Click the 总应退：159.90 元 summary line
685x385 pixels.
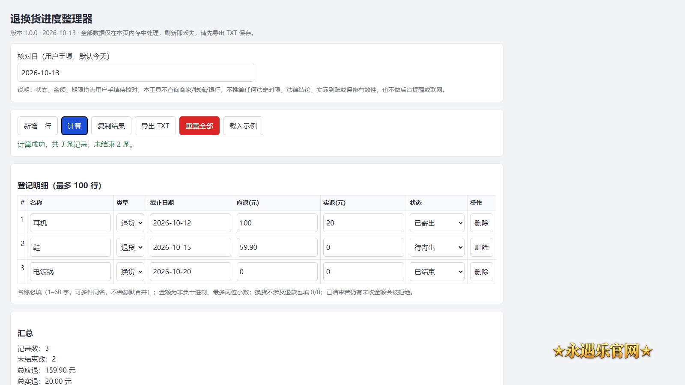[x=47, y=370]
